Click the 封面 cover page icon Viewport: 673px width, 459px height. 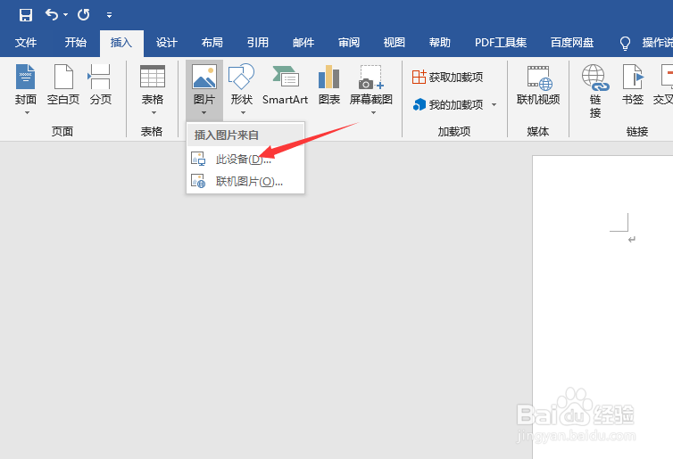coord(26,77)
